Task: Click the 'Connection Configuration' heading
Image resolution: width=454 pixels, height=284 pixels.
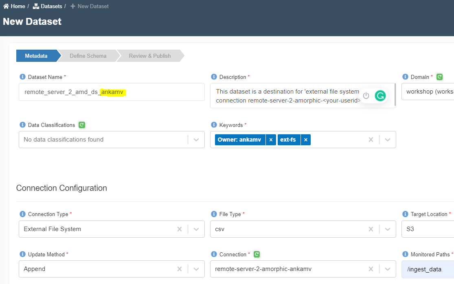Action: click(61, 188)
